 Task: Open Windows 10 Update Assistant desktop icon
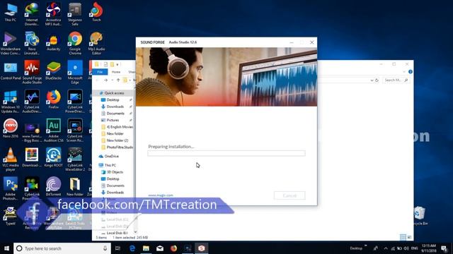[x=11, y=102]
